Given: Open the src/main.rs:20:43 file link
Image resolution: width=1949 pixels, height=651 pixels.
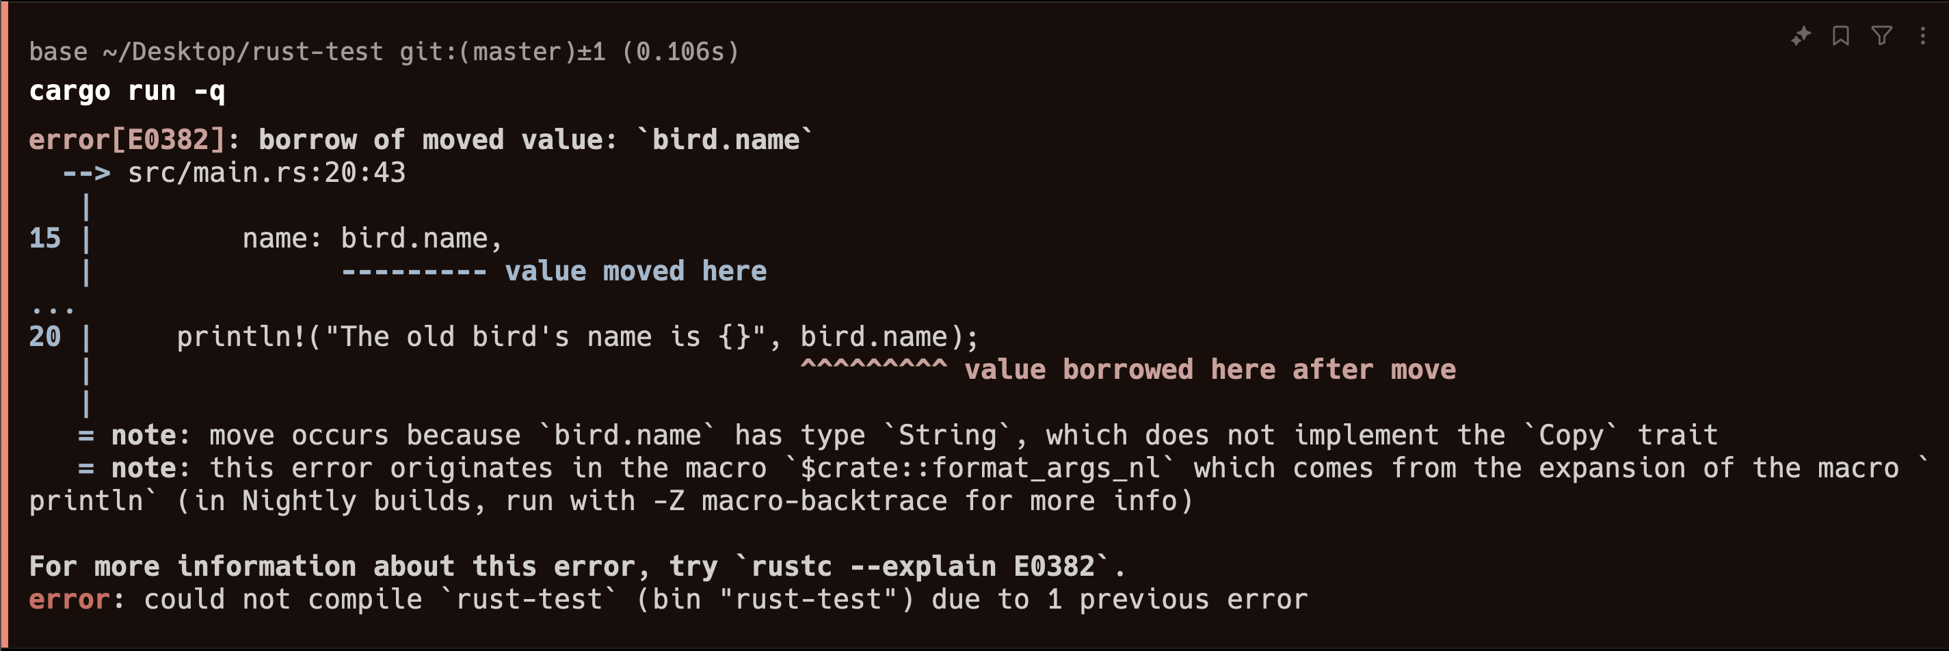Looking at the screenshot, I should (x=266, y=173).
